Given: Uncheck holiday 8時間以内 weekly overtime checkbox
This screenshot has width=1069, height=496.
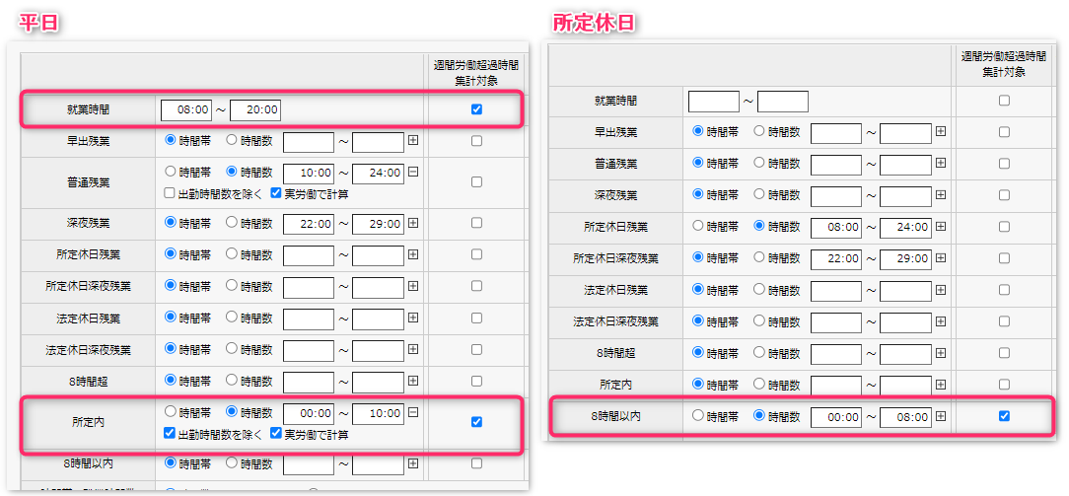Looking at the screenshot, I should (1004, 416).
